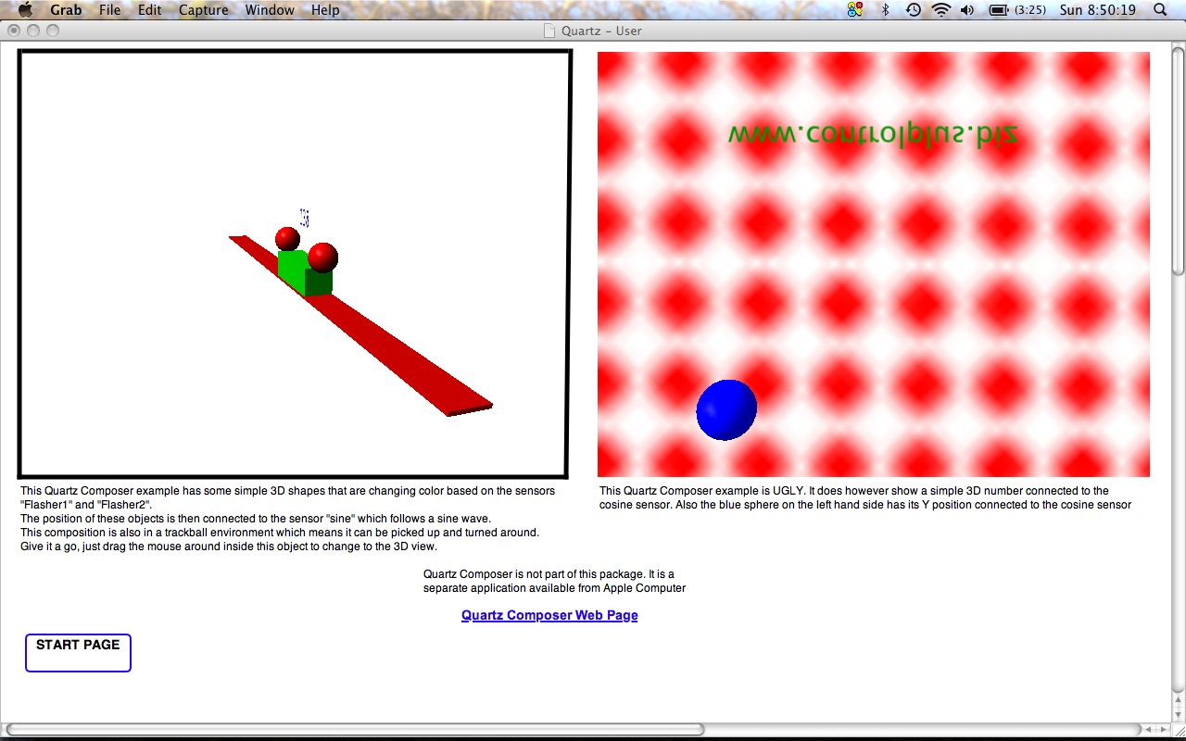1186x741 pixels.
Task: Open the File menu
Action: (x=109, y=10)
